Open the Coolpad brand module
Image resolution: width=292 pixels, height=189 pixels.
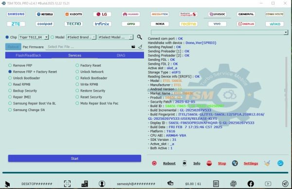point(45,24)
